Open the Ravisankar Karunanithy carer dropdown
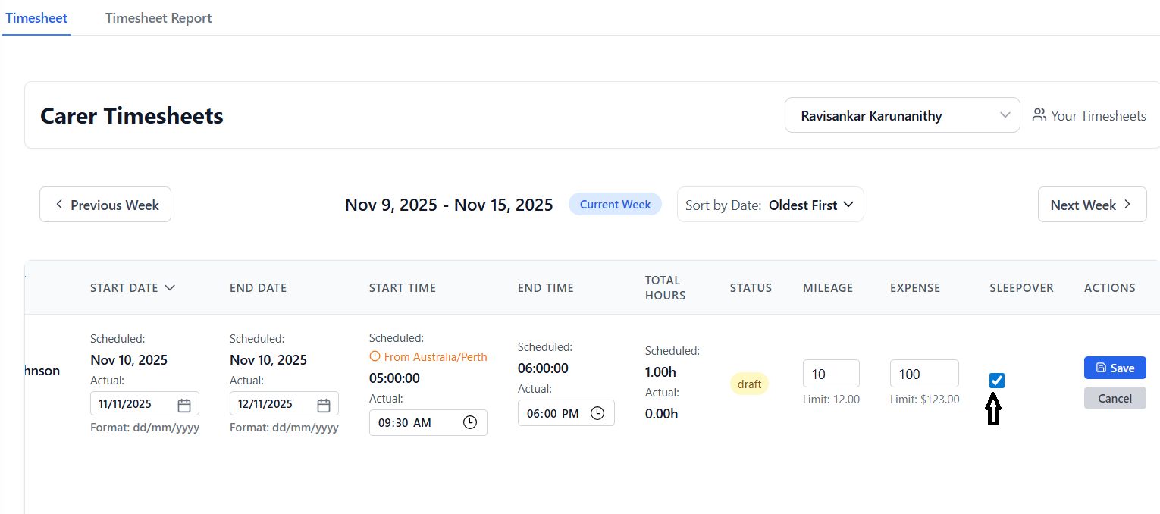 pos(901,115)
